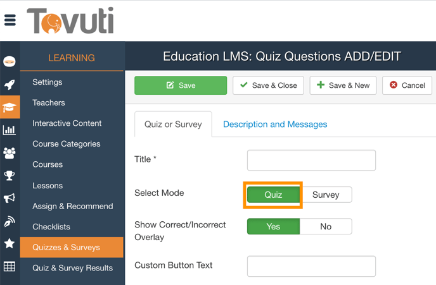Screen dimensions: 436x285
Task: Open the bar chart reports icon
Action: click(10, 130)
